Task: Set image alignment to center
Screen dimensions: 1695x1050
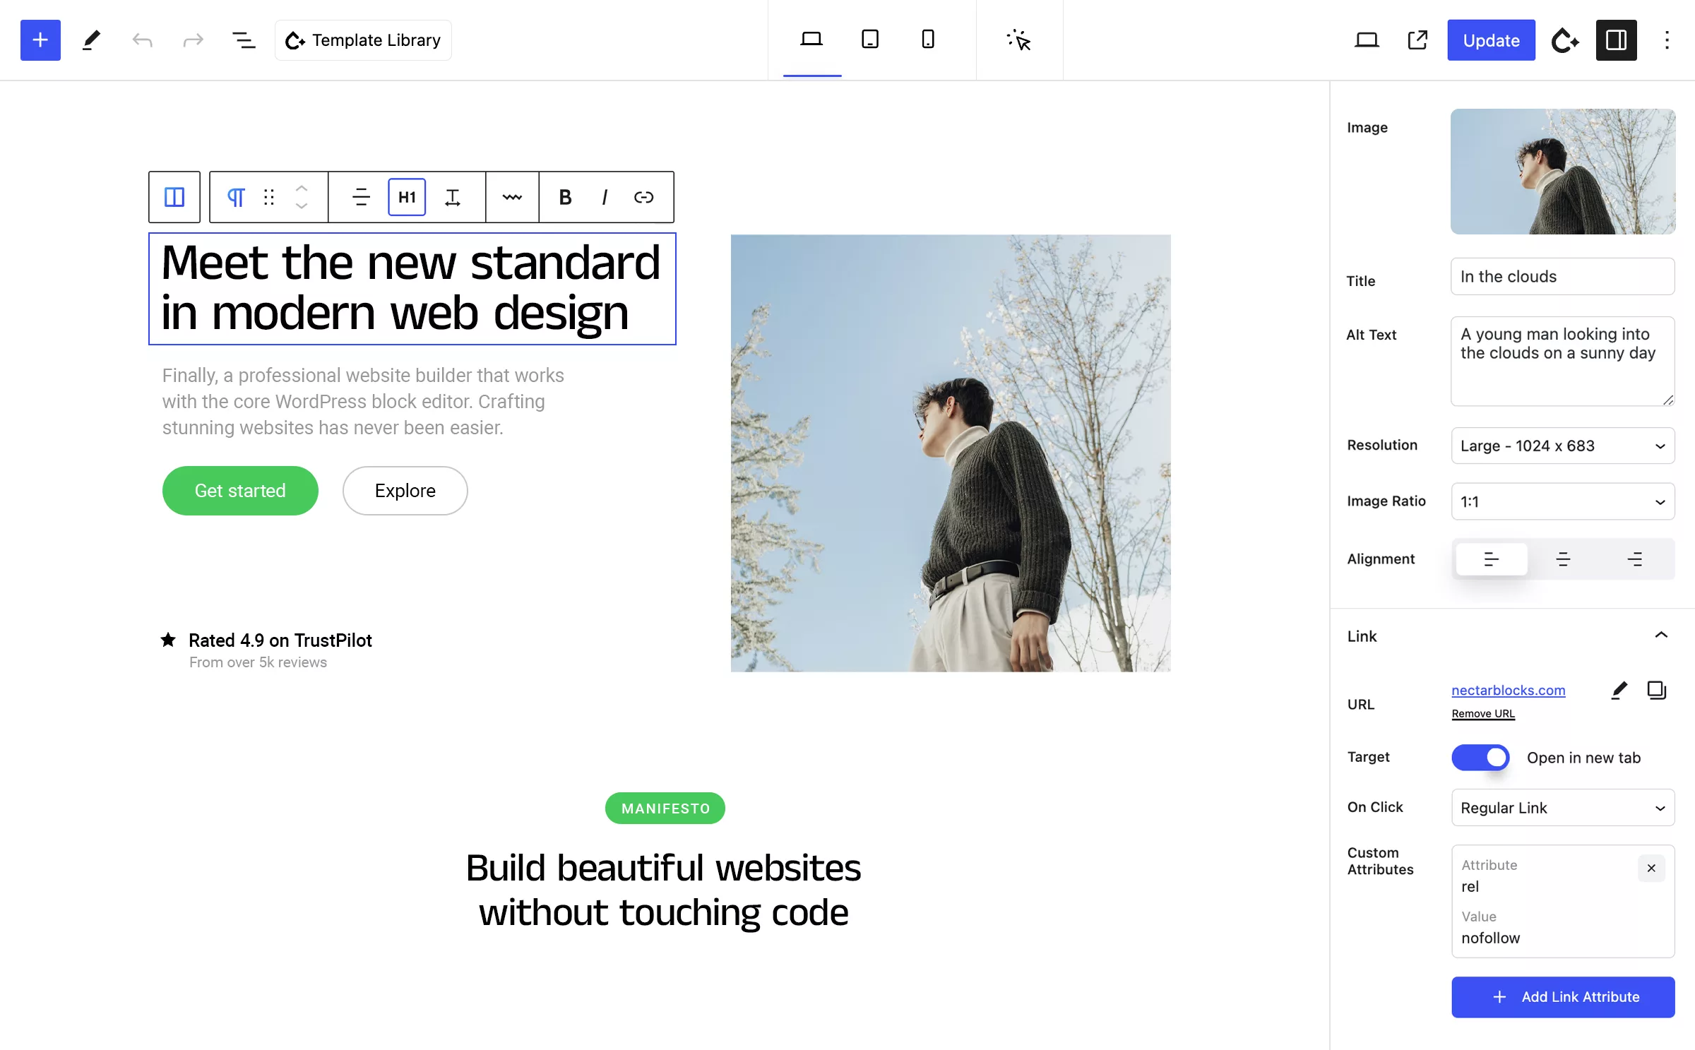Action: pos(1563,559)
